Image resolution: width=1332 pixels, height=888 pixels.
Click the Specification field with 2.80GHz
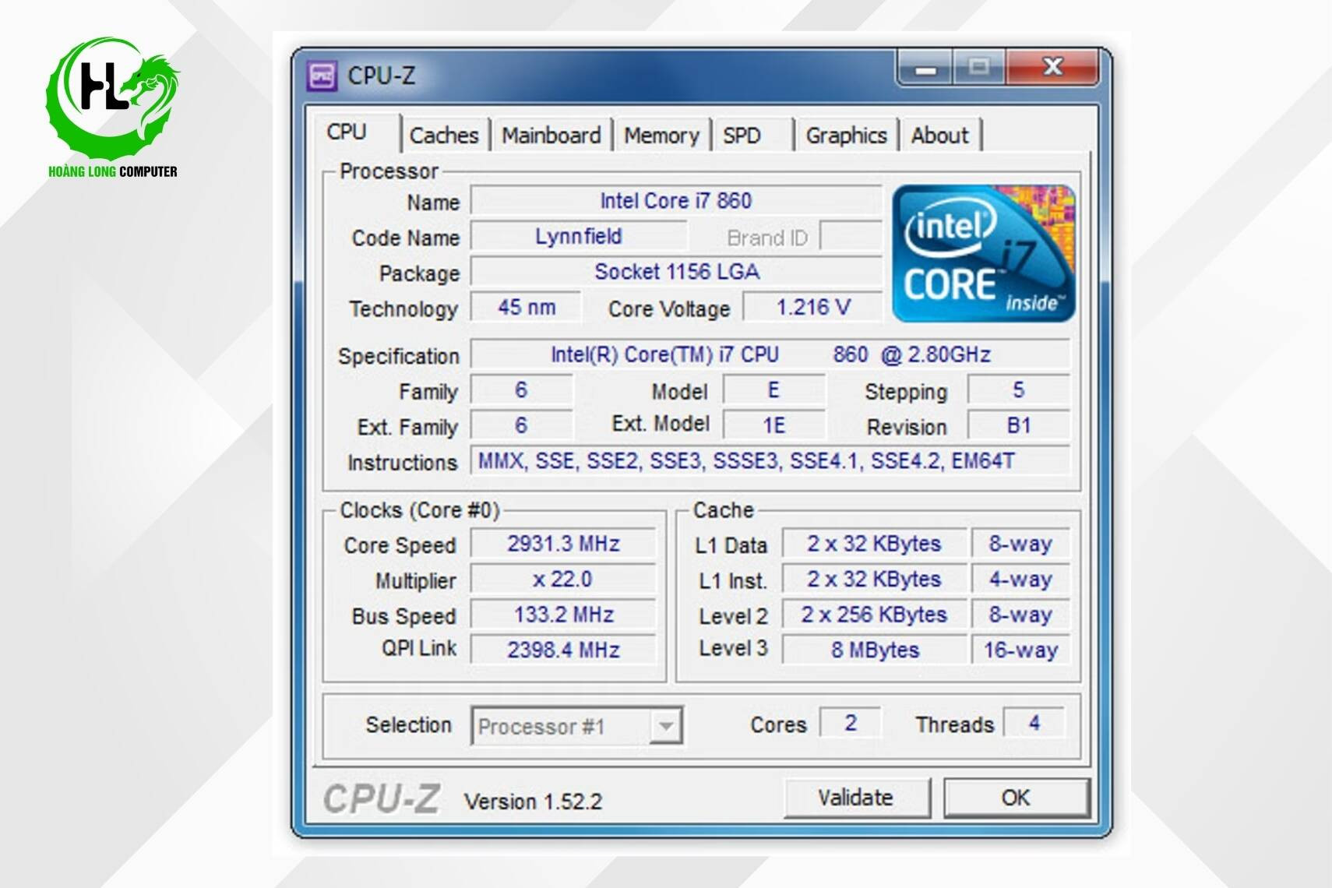[770, 355]
